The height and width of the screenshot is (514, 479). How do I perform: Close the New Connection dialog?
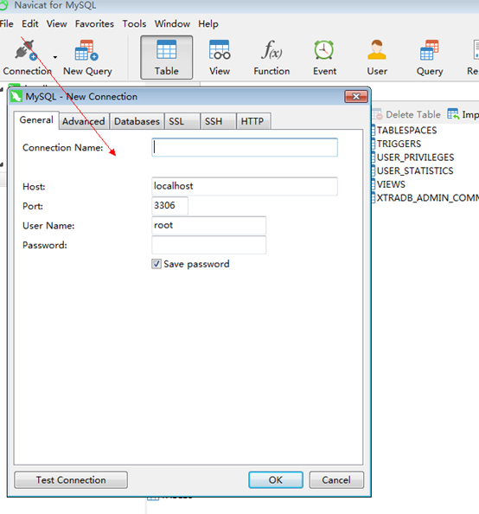click(x=356, y=96)
